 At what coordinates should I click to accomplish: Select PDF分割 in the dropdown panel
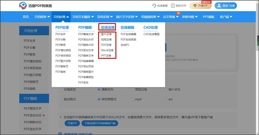point(60,40)
